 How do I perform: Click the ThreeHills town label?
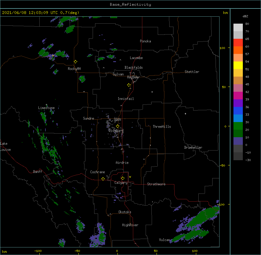(162, 127)
